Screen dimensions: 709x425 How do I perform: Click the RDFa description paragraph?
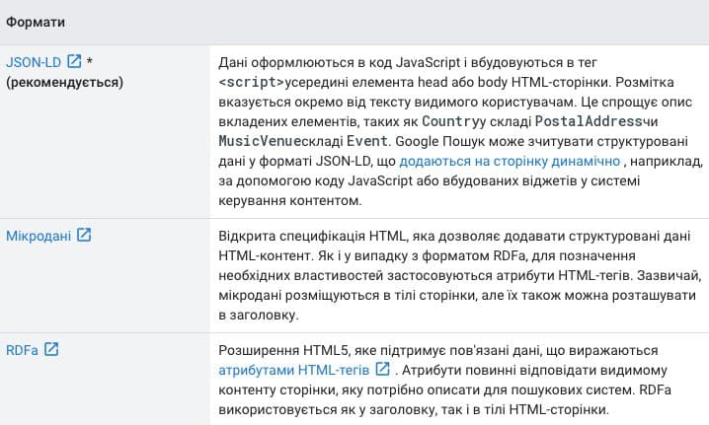[x=445, y=381]
